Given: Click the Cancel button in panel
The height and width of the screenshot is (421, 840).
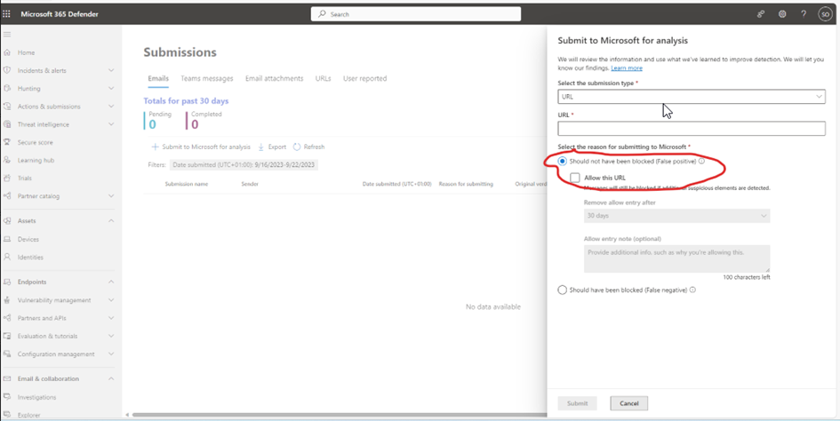Looking at the screenshot, I should point(629,403).
